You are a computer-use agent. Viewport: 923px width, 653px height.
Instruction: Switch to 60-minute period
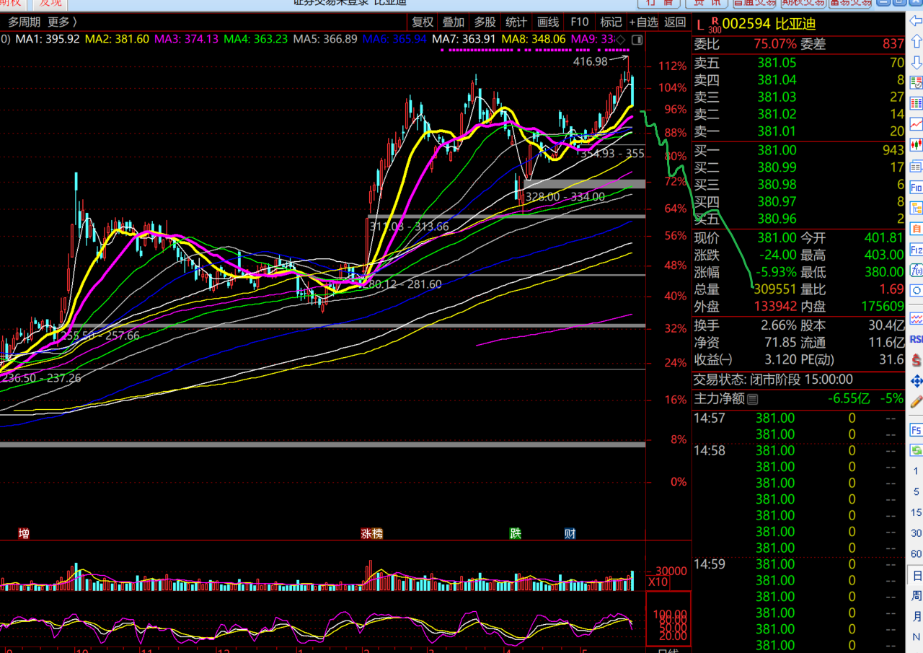click(x=916, y=553)
